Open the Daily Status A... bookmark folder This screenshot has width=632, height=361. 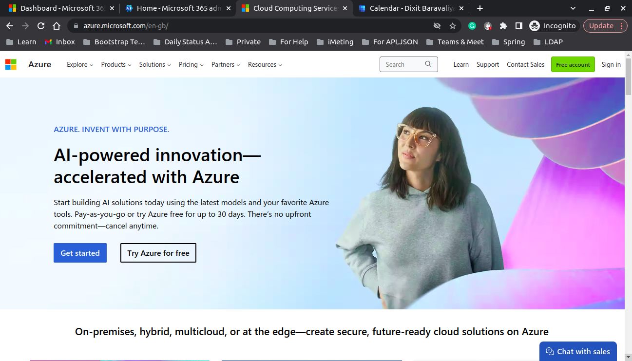click(x=185, y=42)
